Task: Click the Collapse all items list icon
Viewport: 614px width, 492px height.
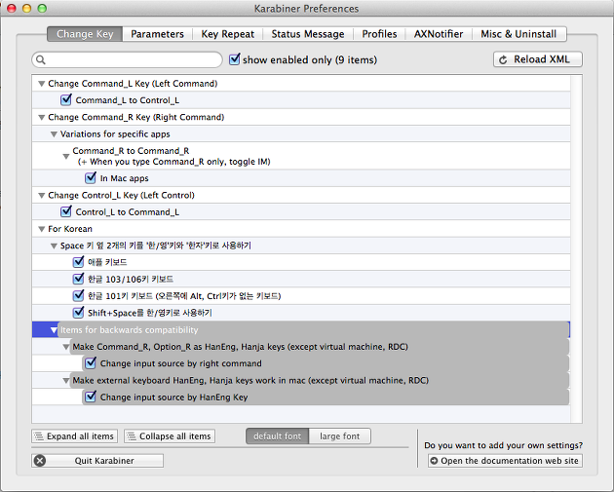Action: (132, 436)
